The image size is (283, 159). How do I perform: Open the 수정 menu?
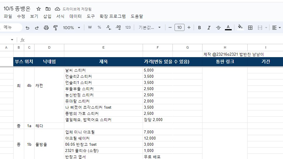[x=21, y=16]
